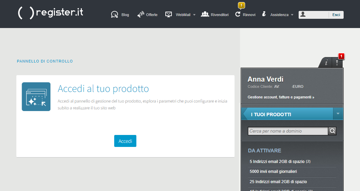This screenshot has width=360, height=191.
Task: Expand the WebMail dropdown arrow
Action: coord(194,15)
